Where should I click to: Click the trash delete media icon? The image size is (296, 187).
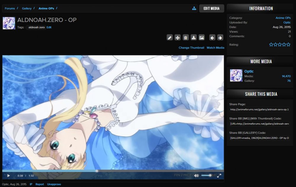click(x=186, y=38)
